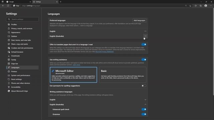Select Languages in settings sidebar
The height and width of the screenshot is (120, 214).
[22, 68]
